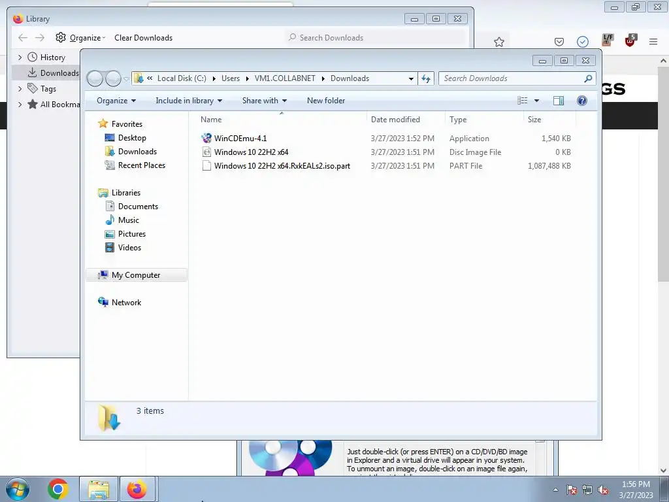The width and height of the screenshot is (669, 502).
Task: Open the Share with menu
Action: pos(264,100)
